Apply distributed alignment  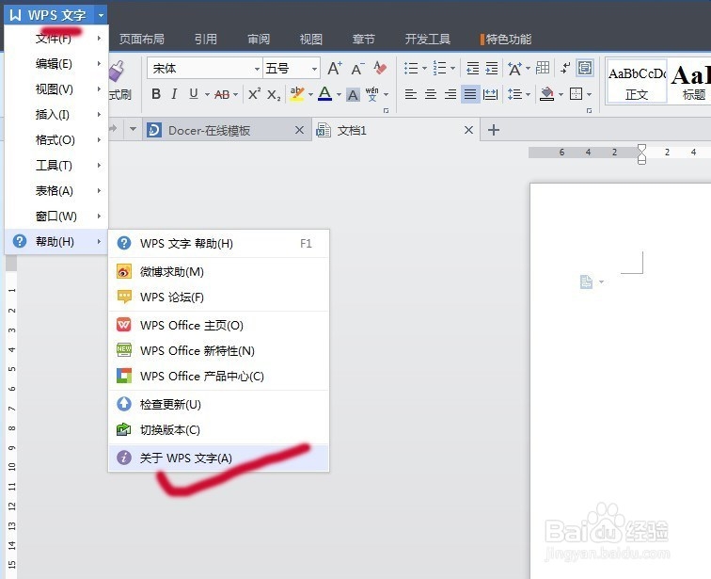coord(491,94)
